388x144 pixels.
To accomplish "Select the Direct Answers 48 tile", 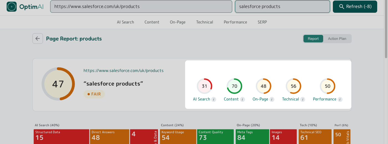I will click(109, 137).
